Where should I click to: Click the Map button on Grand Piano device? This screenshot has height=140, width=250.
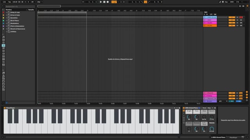209,108
